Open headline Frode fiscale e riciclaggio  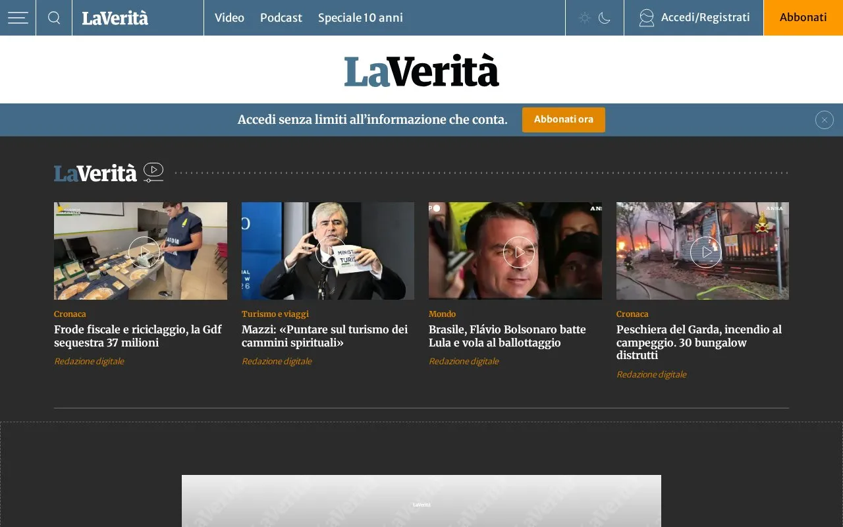pyautogui.click(x=138, y=336)
